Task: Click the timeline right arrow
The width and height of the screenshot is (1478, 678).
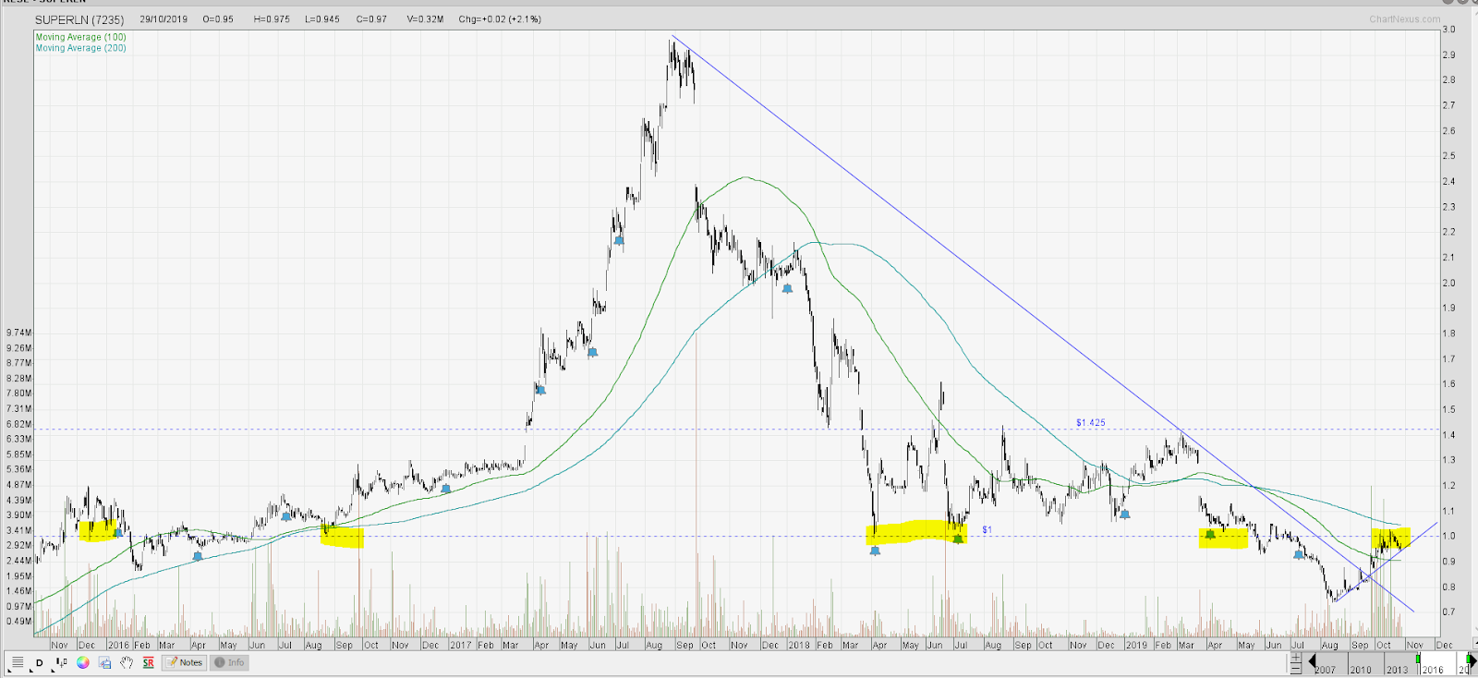Action: tap(1473, 660)
